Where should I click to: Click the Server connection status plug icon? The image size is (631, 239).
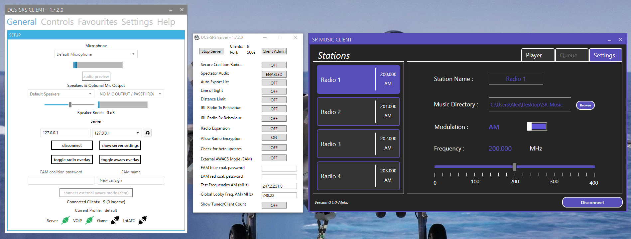[65, 220]
